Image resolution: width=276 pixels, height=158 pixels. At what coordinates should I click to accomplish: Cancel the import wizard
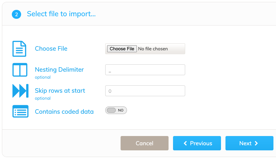(145, 143)
